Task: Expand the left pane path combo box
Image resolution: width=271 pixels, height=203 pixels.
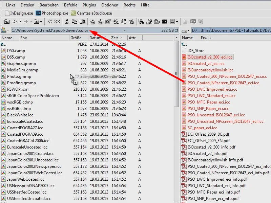Action: pos(124,30)
